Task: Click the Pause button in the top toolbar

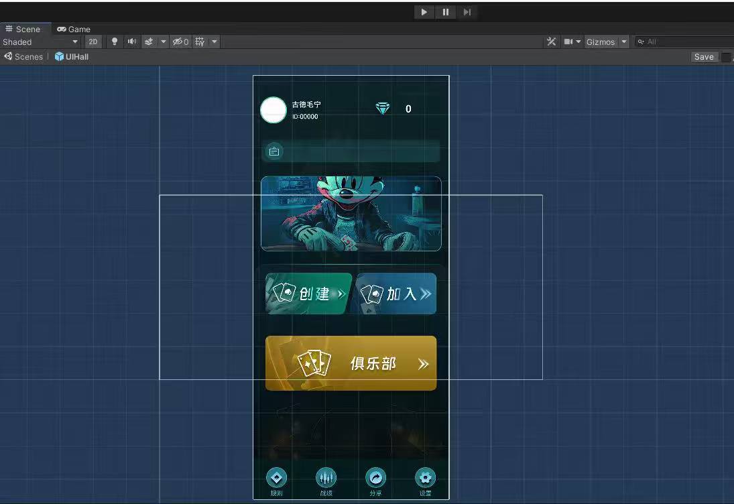Action: (x=446, y=12)
